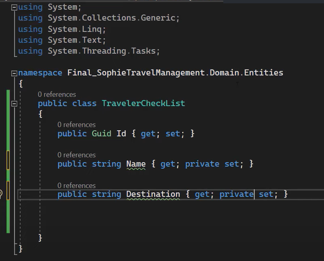Viewport: 324px width, 261px height.
Task: Click the private keyword in Name property
Action: [x=202, y=164]
